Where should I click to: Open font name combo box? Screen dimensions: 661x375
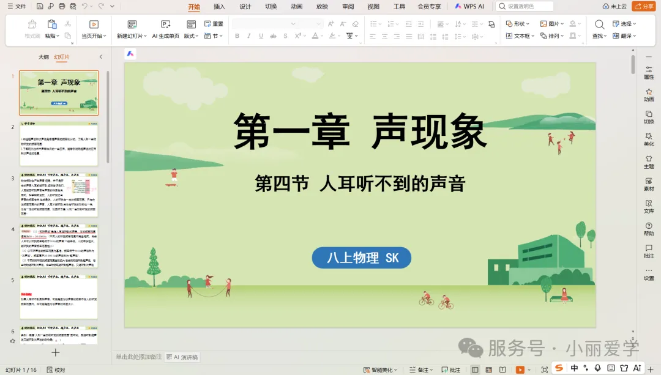[264, 24]
